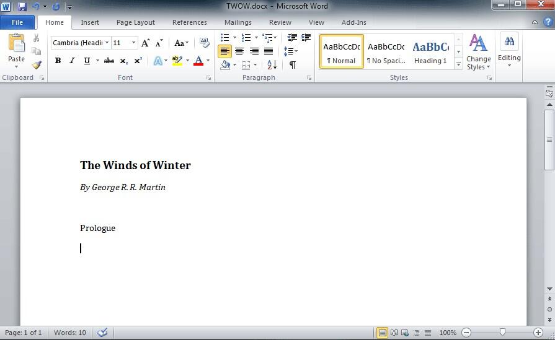Toggle Bold formatting
This screenshot has width=555, height=340.
58,61
